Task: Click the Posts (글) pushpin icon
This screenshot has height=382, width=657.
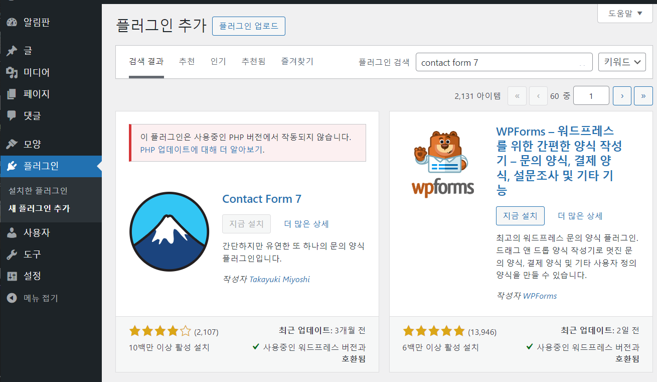Action: click(12, 51)
